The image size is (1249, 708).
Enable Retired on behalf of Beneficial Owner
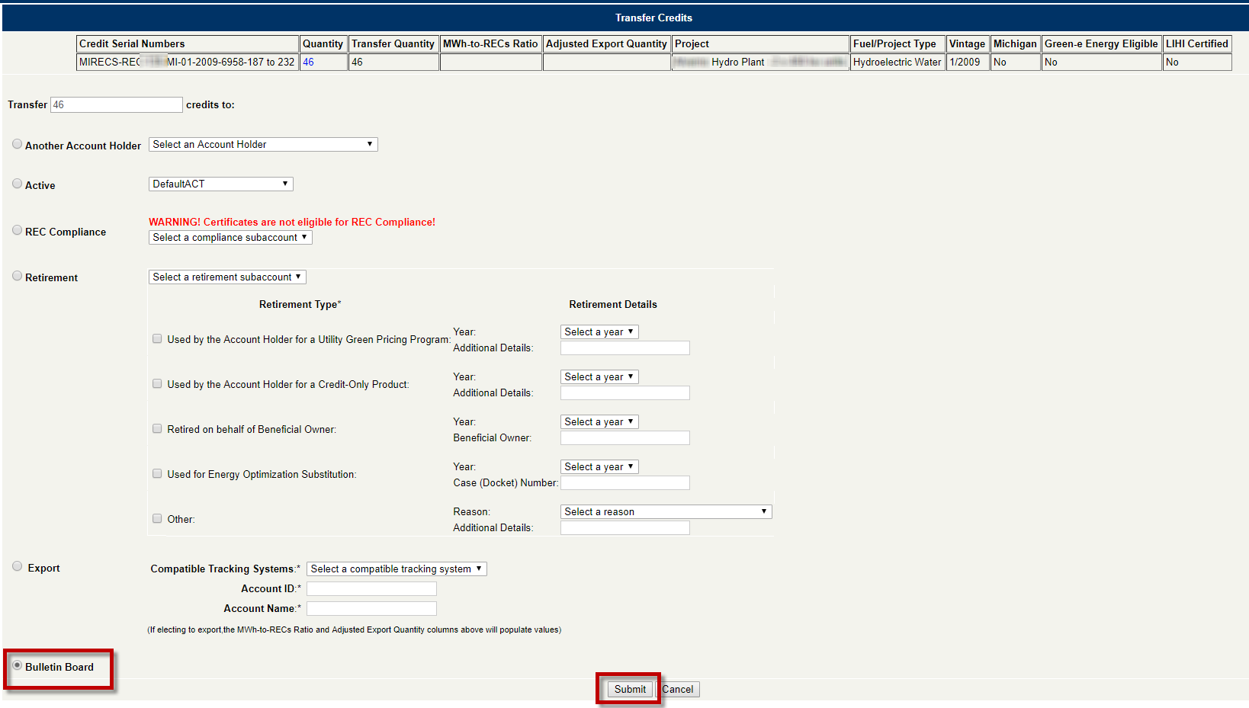coord(157,429)
